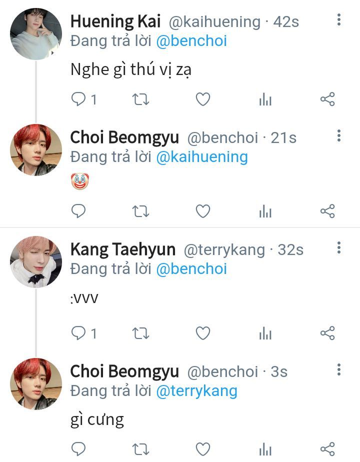The width and height of the screenshot is (360, 462).
Task: Share Choi Beomgyu's clown emoji tweet
Action: tap(327, 211)
